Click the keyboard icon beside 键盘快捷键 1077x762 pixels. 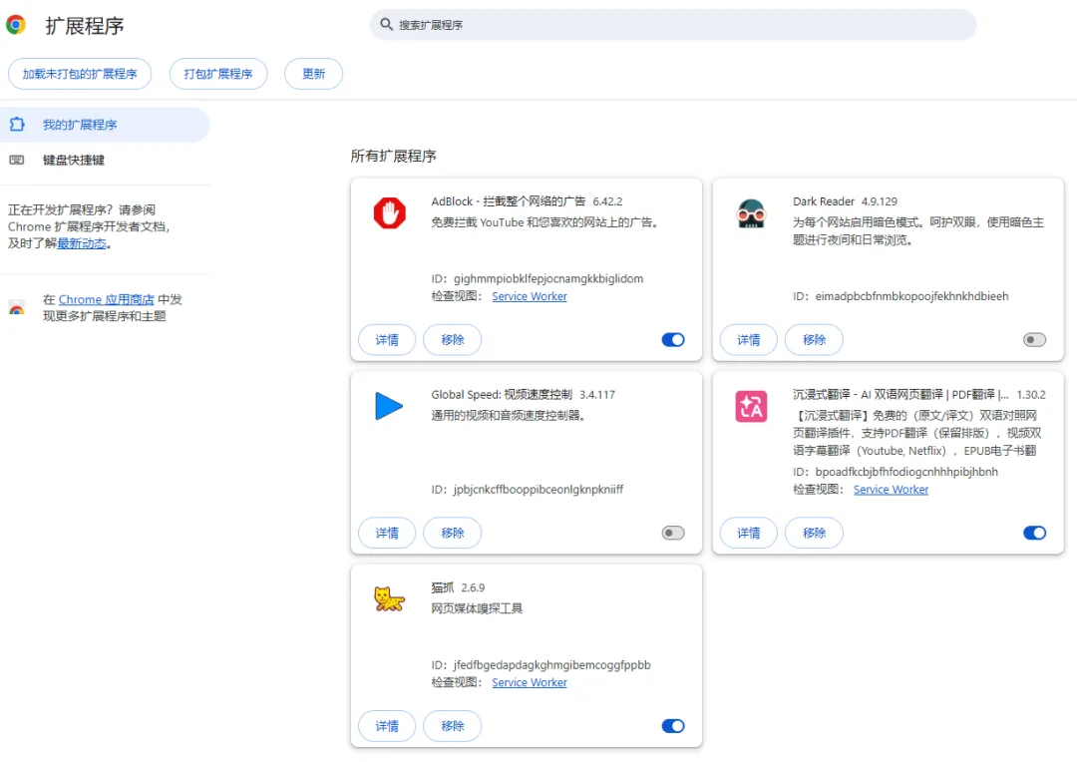(x=17, y=161)
